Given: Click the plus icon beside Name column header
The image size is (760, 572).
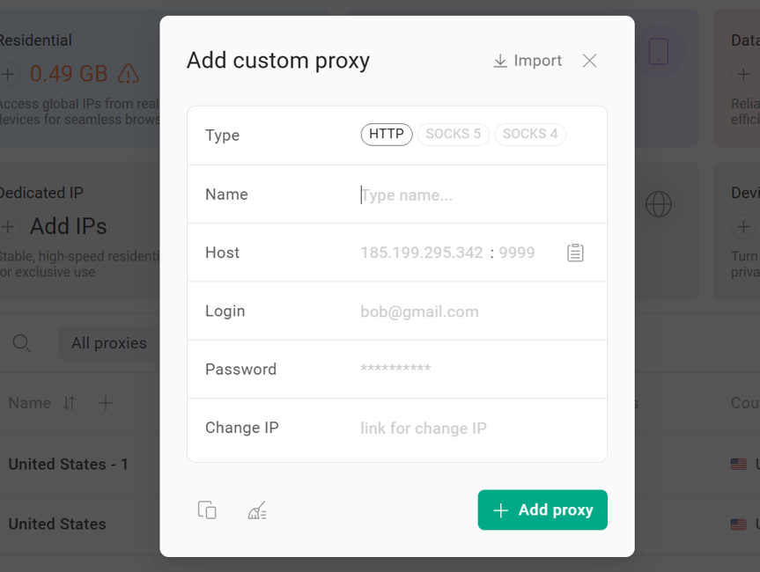Looking at the screenshot, I should point(105,402).
